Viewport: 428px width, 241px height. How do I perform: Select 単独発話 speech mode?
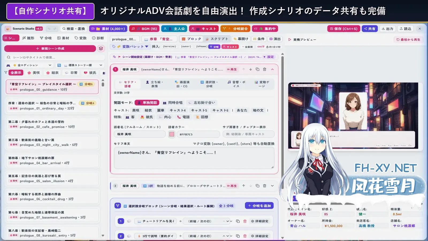click(x=147, y=103)
